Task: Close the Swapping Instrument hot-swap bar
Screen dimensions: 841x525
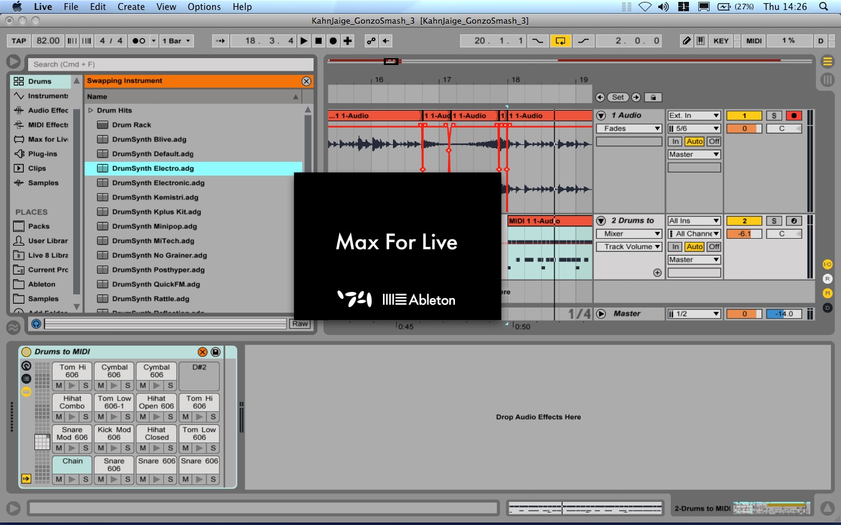Action: (x=306, y=81)
